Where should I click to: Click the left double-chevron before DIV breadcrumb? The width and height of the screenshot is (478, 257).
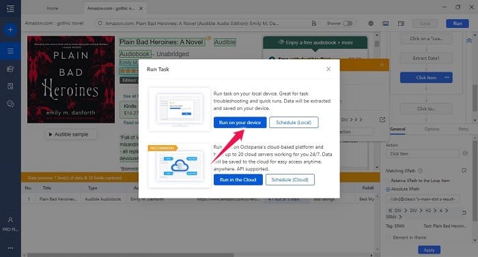[390, 211]
